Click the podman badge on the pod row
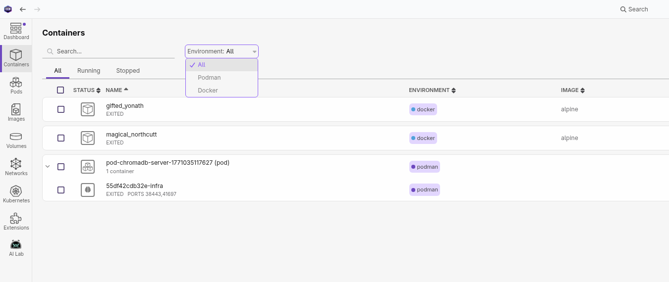 [x=425, y=167]
